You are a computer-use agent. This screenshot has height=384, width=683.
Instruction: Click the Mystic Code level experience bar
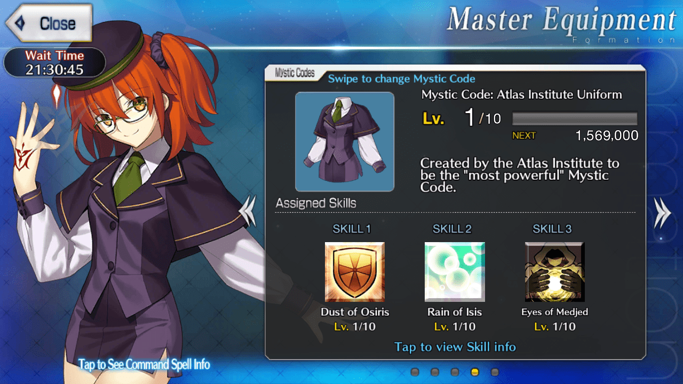coord(575,118)
